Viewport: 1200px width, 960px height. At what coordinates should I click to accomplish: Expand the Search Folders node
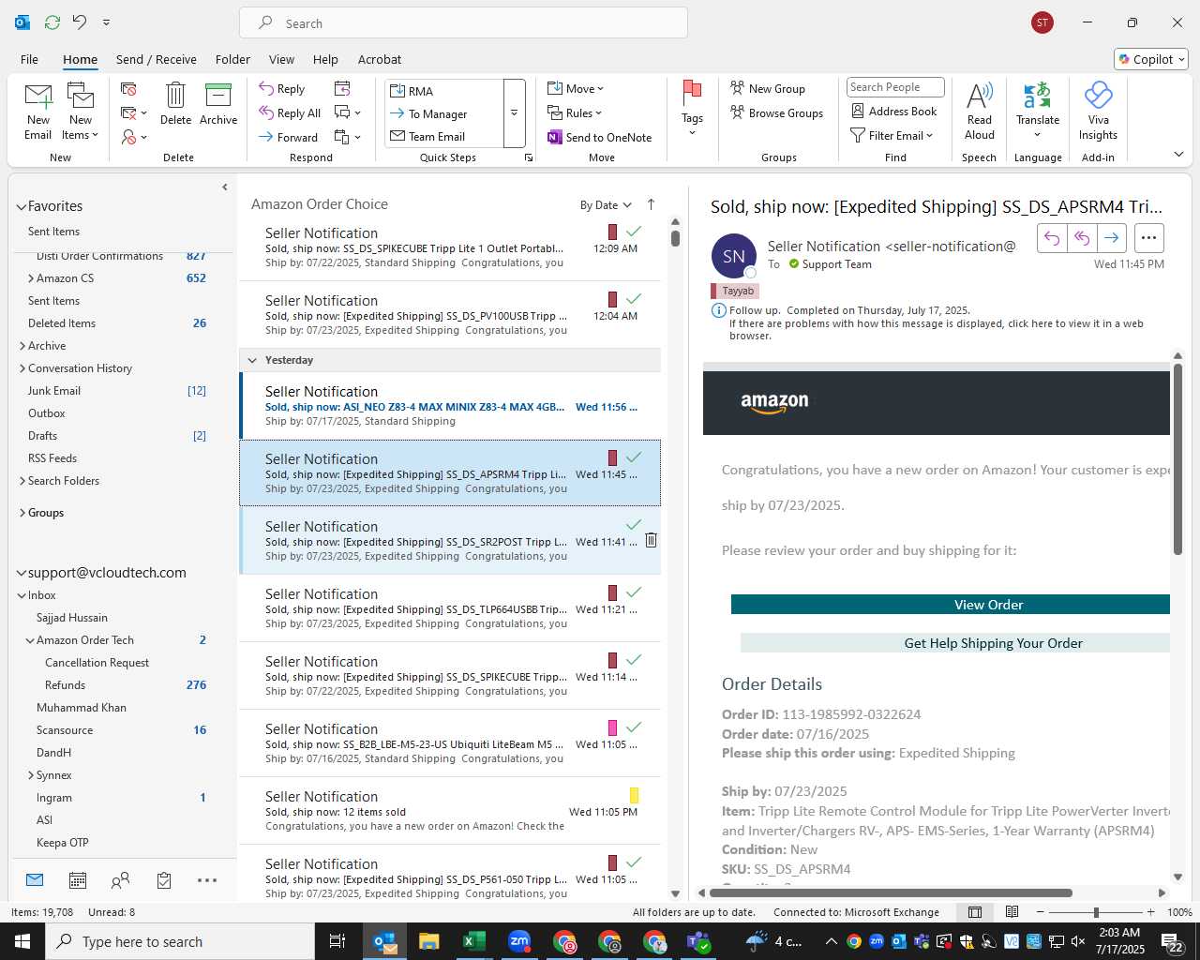click(22, 481)
